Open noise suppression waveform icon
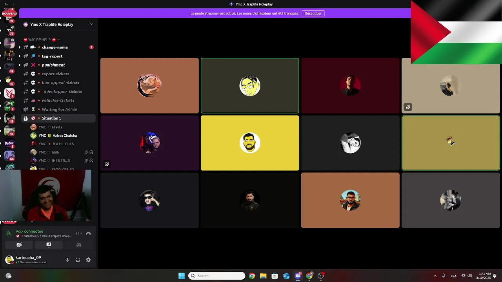 click(x=79, y=233)
